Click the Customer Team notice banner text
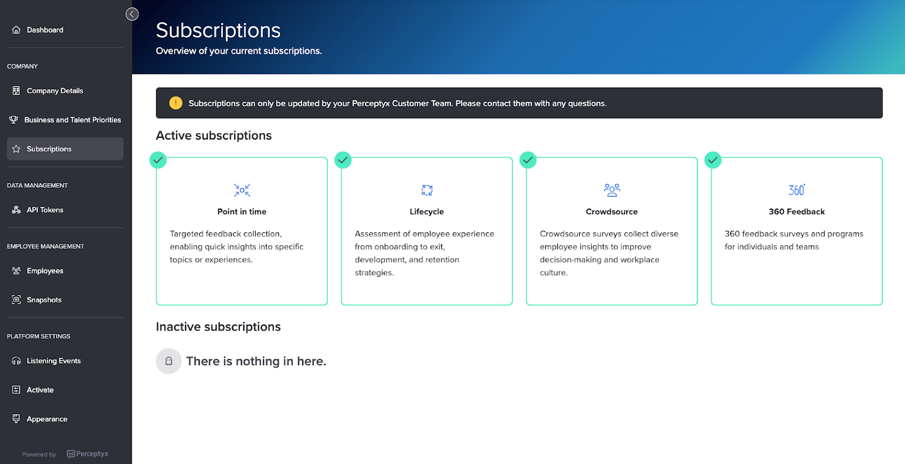The width and height of the screenshot is (905, 464). pyautogui.click(x=398, y=103)
